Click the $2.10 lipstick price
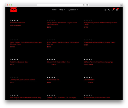128x108 pixels. click(x=12, y=82)
